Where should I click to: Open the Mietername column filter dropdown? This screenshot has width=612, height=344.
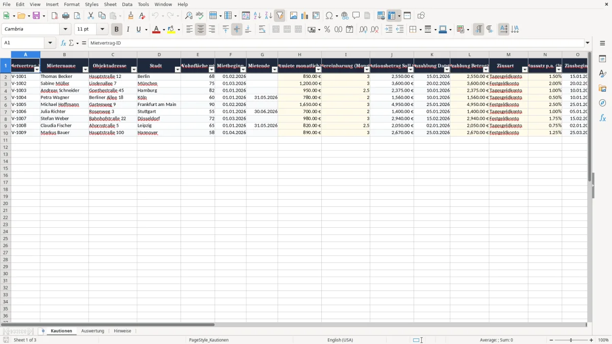tap(85, 70)
